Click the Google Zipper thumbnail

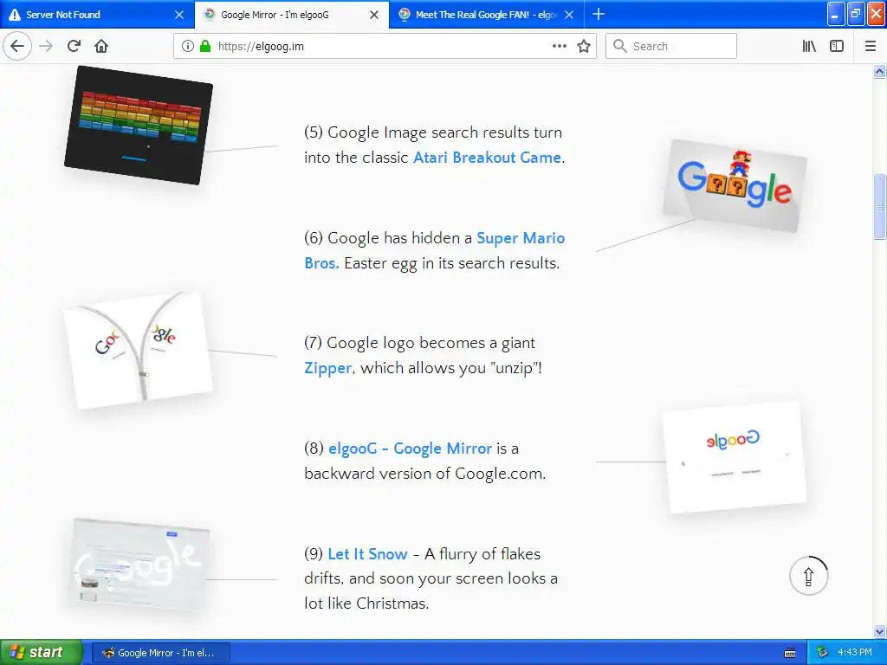138,350
